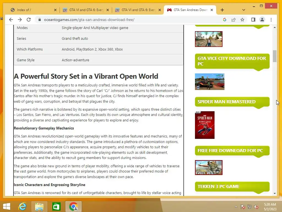Close the second GTA VI tab
The height and width of the screenshot is (212, 282).
[x=159, y=10]
